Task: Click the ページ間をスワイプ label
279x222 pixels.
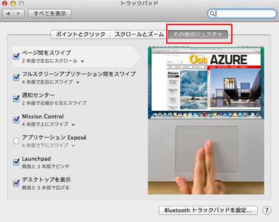Action: click(x=46, y=53)
